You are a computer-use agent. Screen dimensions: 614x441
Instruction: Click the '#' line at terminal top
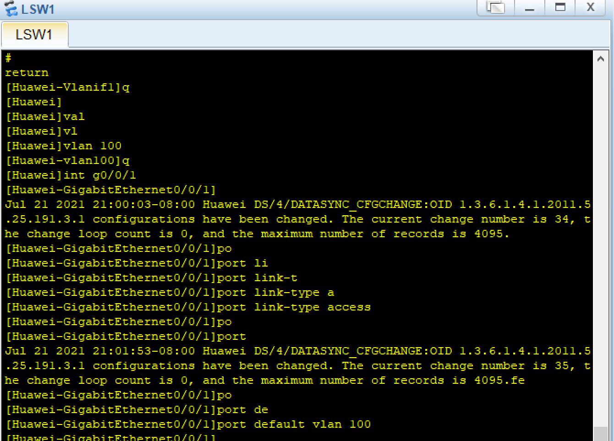(x=8, y=58)
